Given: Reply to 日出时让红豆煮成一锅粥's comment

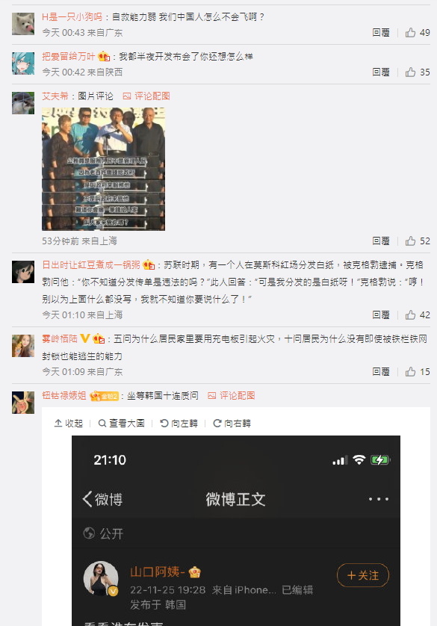Looking at the screenshot, I should click(x=381, y=315).
